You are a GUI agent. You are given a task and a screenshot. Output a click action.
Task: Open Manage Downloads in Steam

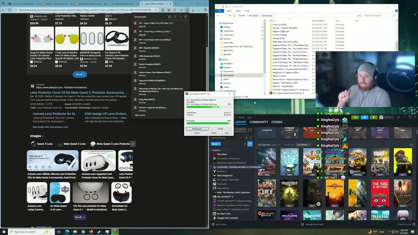point(312,224)
